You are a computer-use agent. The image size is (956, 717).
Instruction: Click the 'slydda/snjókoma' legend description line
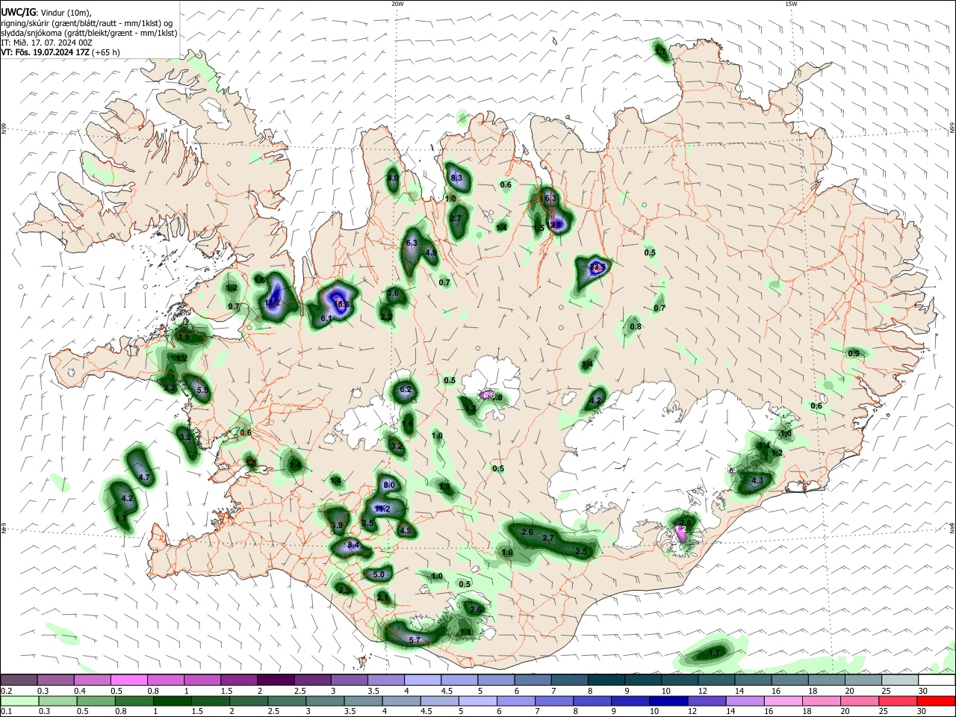[89, 33]
